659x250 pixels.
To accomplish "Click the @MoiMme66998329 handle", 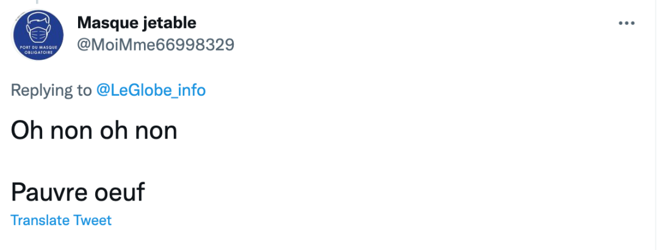I will [156, 45].
